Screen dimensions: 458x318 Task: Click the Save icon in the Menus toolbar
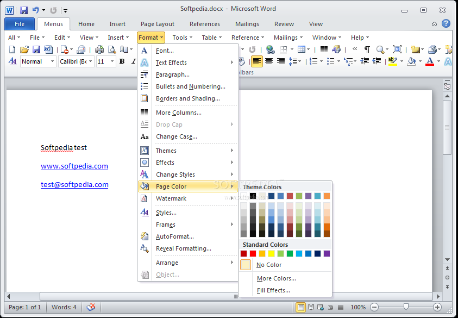pyautogui.click(x=36, y=49)
